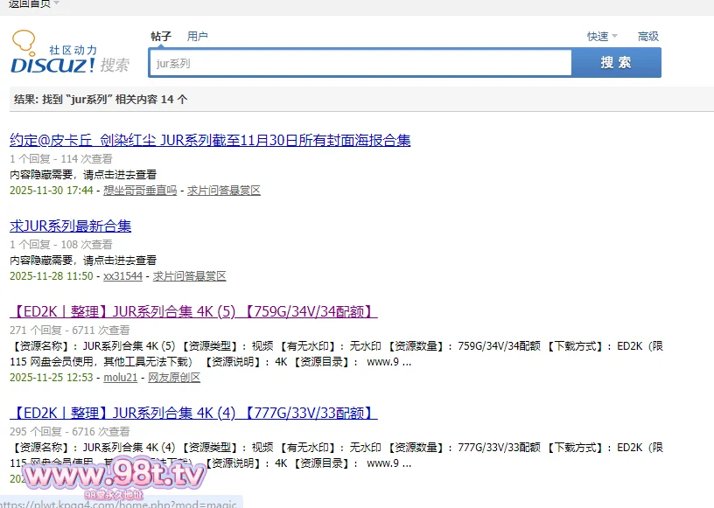View author profile molu21

[121, 378]
